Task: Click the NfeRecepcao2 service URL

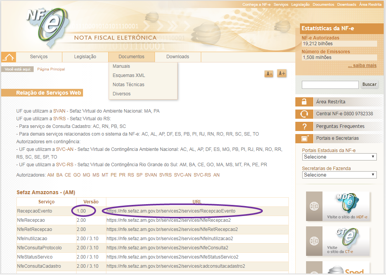Action: [x=169, y=220]
